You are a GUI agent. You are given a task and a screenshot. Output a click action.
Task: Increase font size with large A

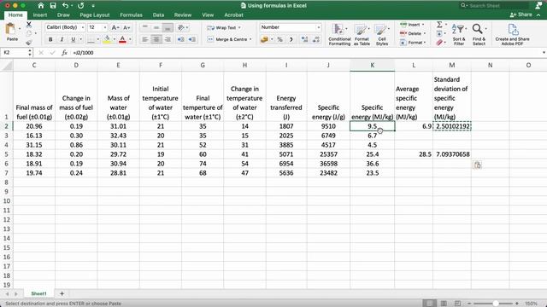115,27
